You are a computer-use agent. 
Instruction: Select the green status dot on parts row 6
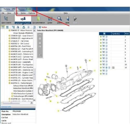point(101,52)
